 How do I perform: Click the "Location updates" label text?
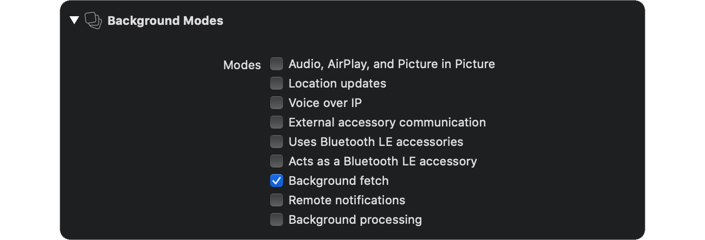click(337, 84)
